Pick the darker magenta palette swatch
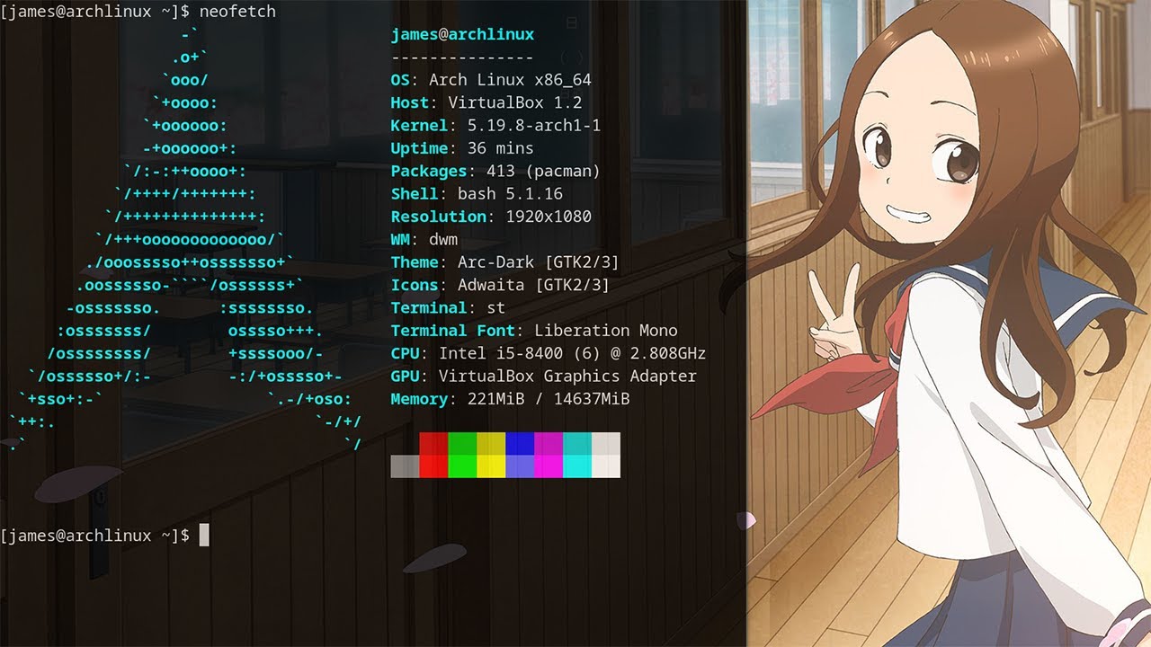The image size is (1151, 647). pos(549,444)
